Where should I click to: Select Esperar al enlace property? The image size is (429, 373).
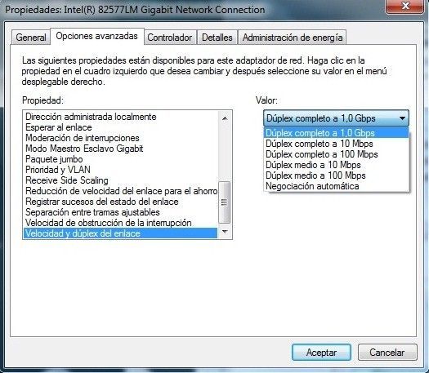pyautogui.click(x=120, y=127)
